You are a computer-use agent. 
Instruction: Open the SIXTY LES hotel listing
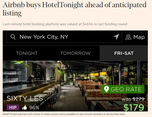[x=25, y=98]
